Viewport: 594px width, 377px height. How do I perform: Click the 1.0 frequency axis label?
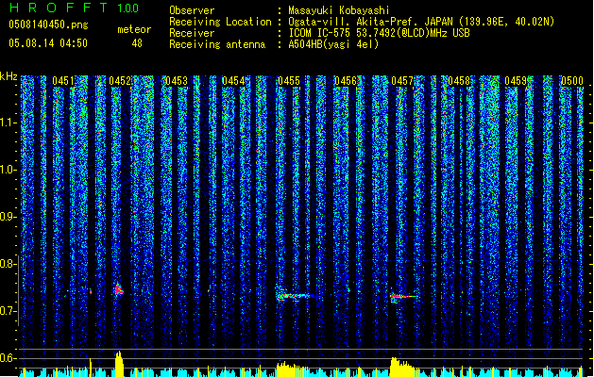click(8, 170)
